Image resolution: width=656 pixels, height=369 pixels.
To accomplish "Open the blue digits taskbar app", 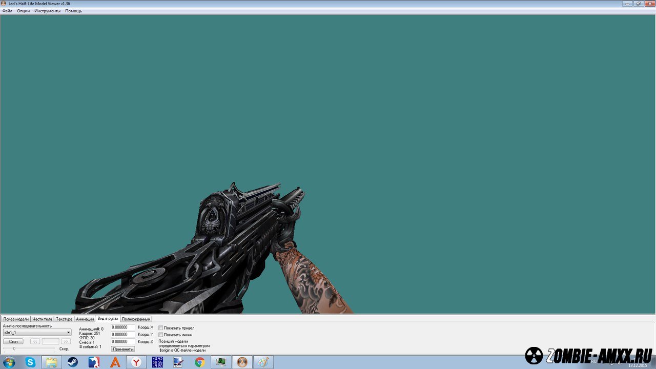I will (x=157, y=362).
